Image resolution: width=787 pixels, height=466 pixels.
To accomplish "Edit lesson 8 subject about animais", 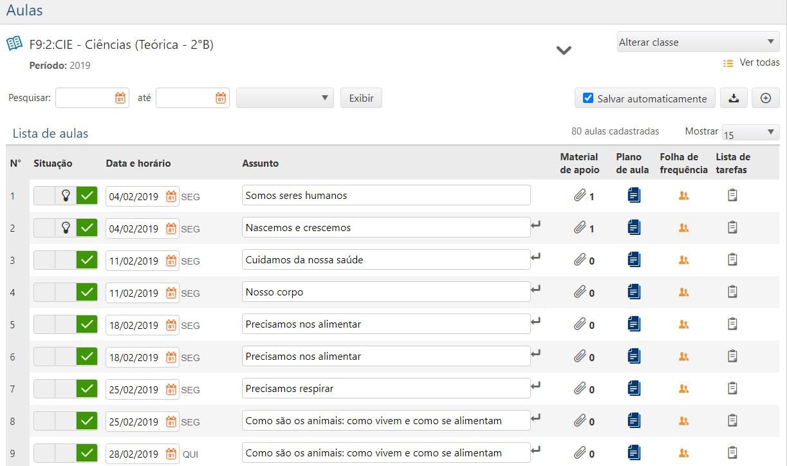I will pyautogui.click(x=386, y=420).
